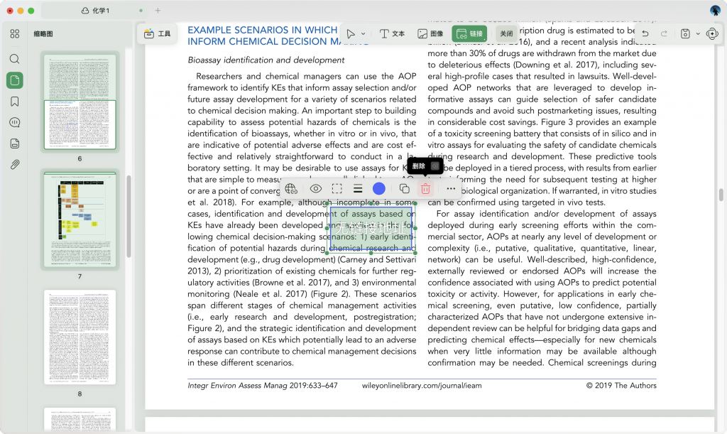Save the document with the save icon

tap(685, 34)
